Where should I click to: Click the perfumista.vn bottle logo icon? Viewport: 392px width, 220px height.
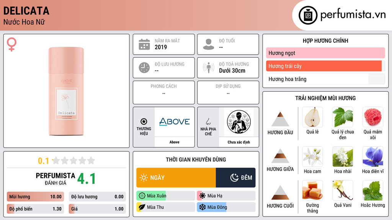click(x=308, y=15)
